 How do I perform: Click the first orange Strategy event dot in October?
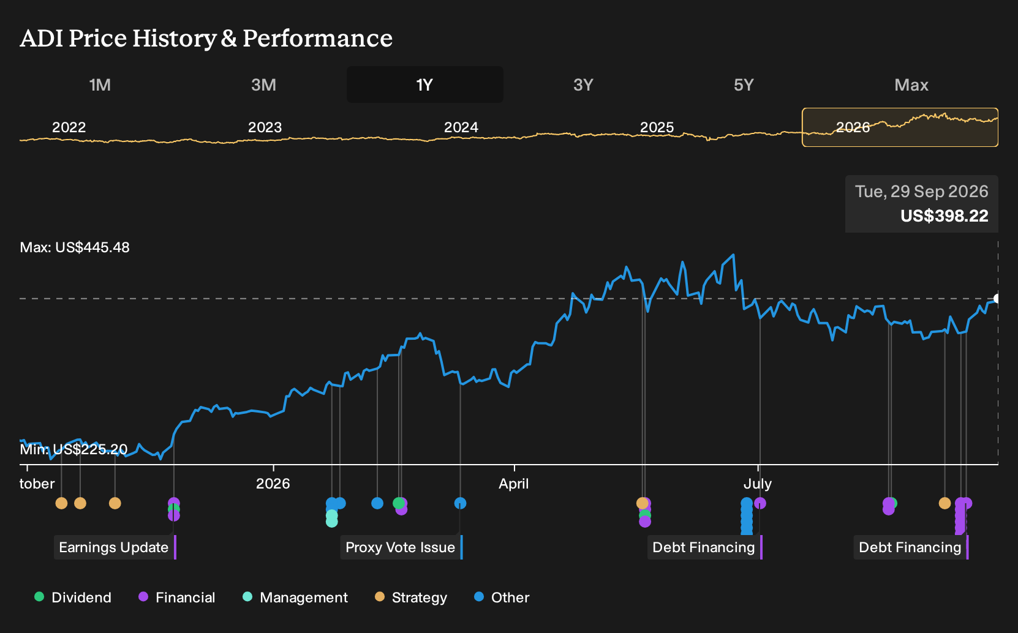(61, 503)
